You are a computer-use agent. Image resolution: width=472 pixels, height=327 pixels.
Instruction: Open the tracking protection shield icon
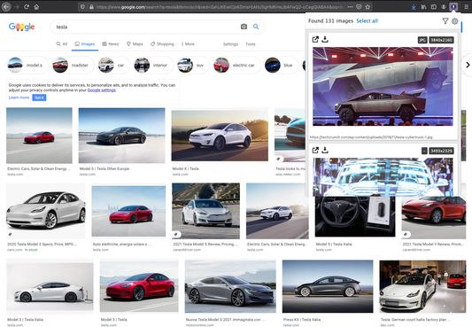[x=82, y=6]
